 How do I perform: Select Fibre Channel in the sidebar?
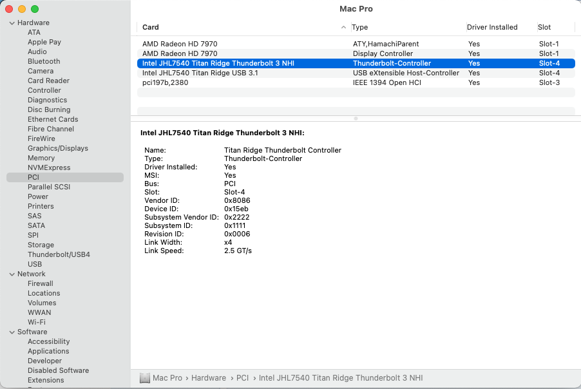tap(51, 129)
